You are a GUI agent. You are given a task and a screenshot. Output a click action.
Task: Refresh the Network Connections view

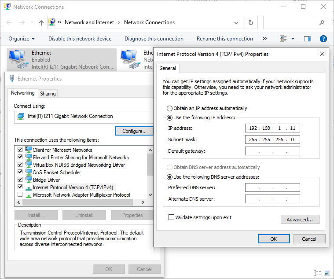pyautogui.click(x=250, y=22)
